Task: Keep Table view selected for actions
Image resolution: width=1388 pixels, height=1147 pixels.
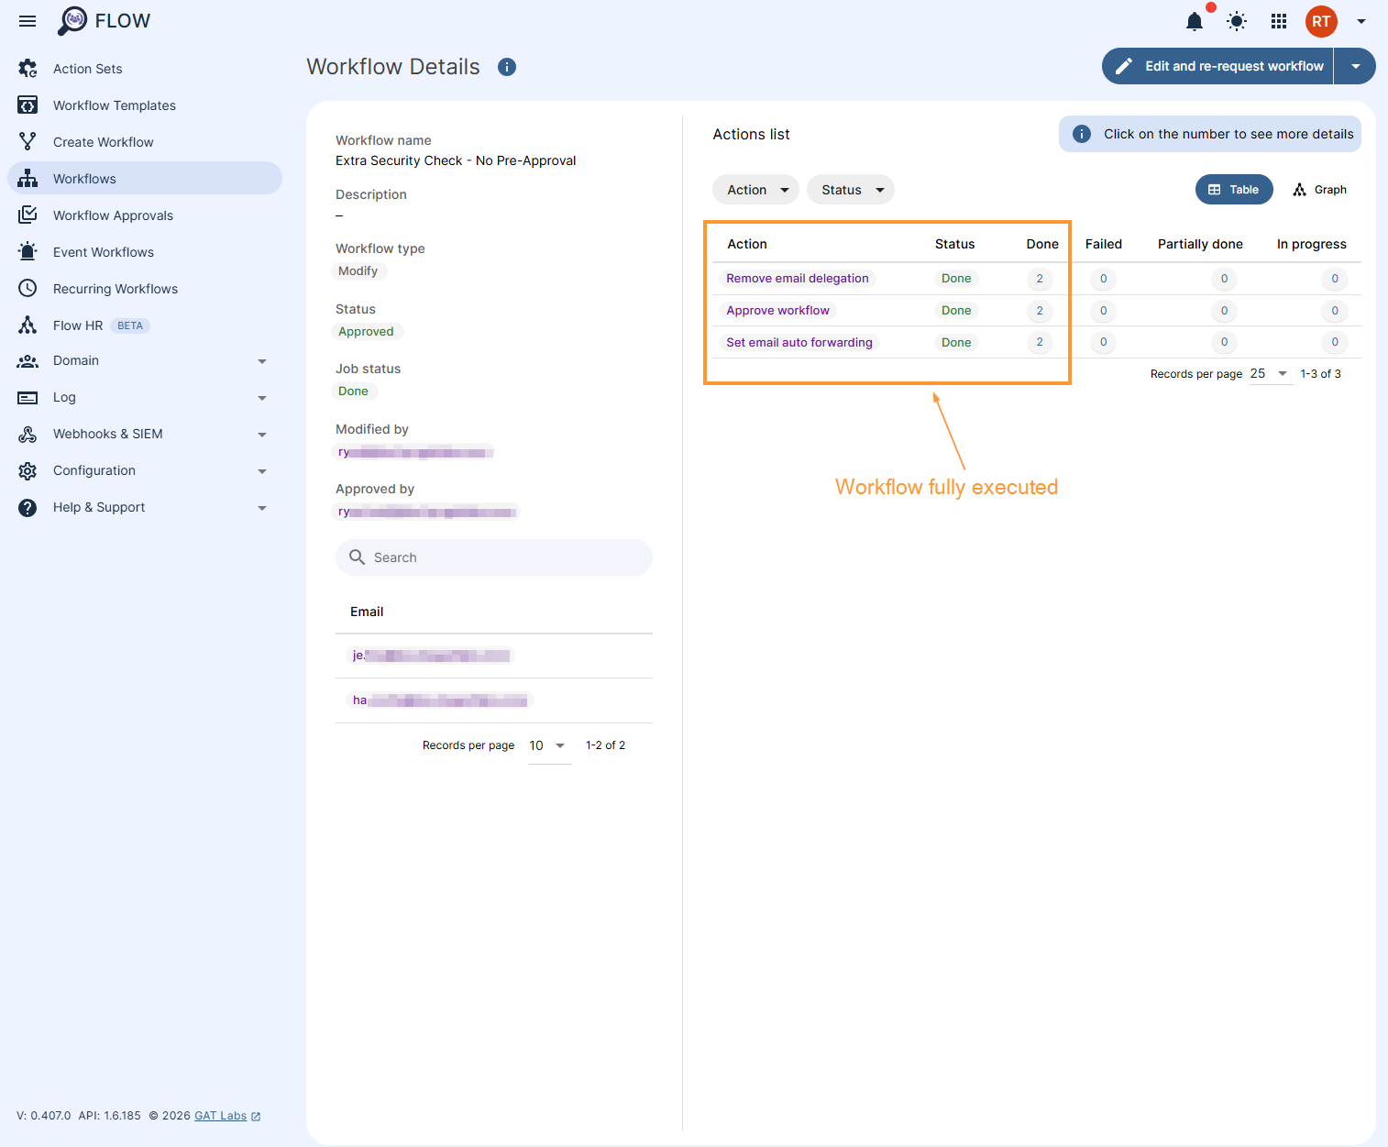Action: click(x=1234, y=189)
